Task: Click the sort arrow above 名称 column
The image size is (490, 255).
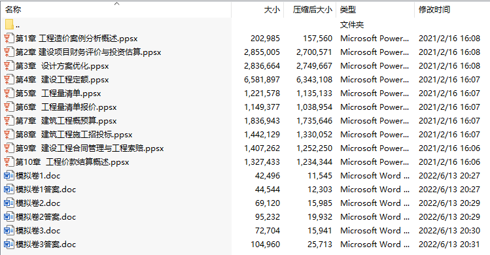Action: point(117,4)
